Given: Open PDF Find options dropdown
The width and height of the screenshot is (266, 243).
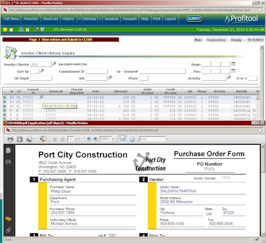Looking at the screenshot, I should 167,139.
